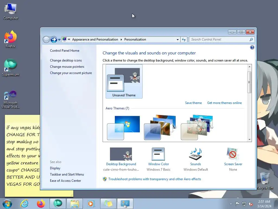
Task: Click Appearance and Personalization breadcrumb
Action: click(95, 39)
